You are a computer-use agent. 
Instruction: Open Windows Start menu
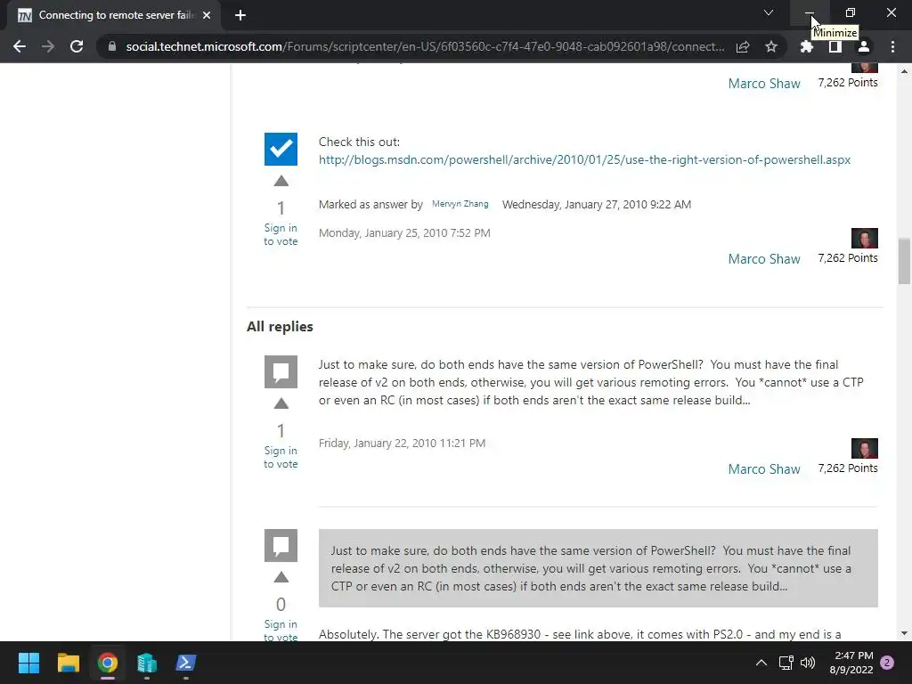point(28,663)
